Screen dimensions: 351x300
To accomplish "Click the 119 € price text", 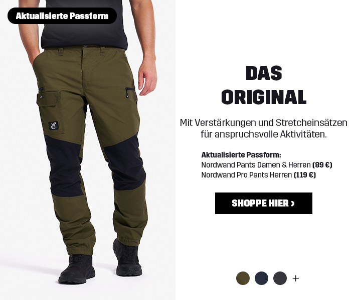I will point(305,175).
